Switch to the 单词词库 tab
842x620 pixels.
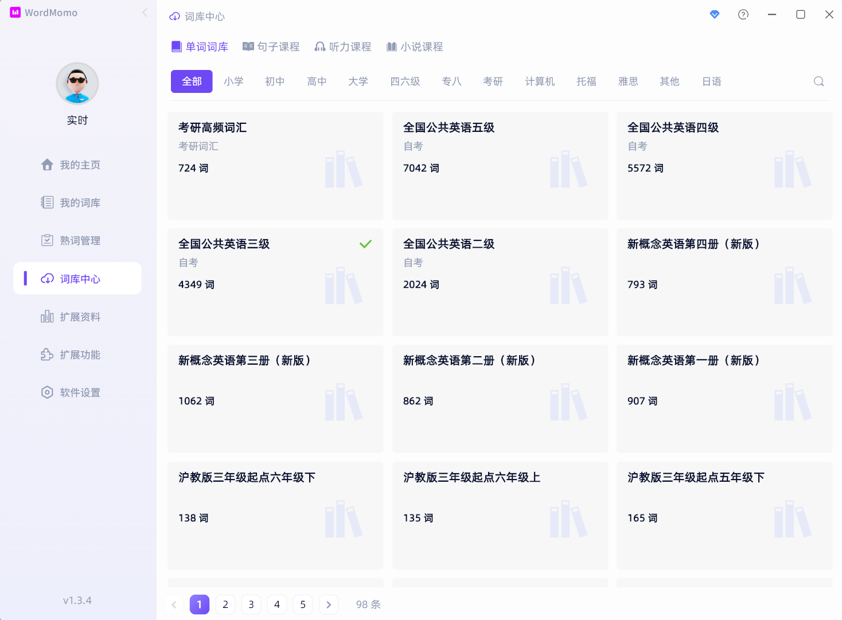pos(200,47)
